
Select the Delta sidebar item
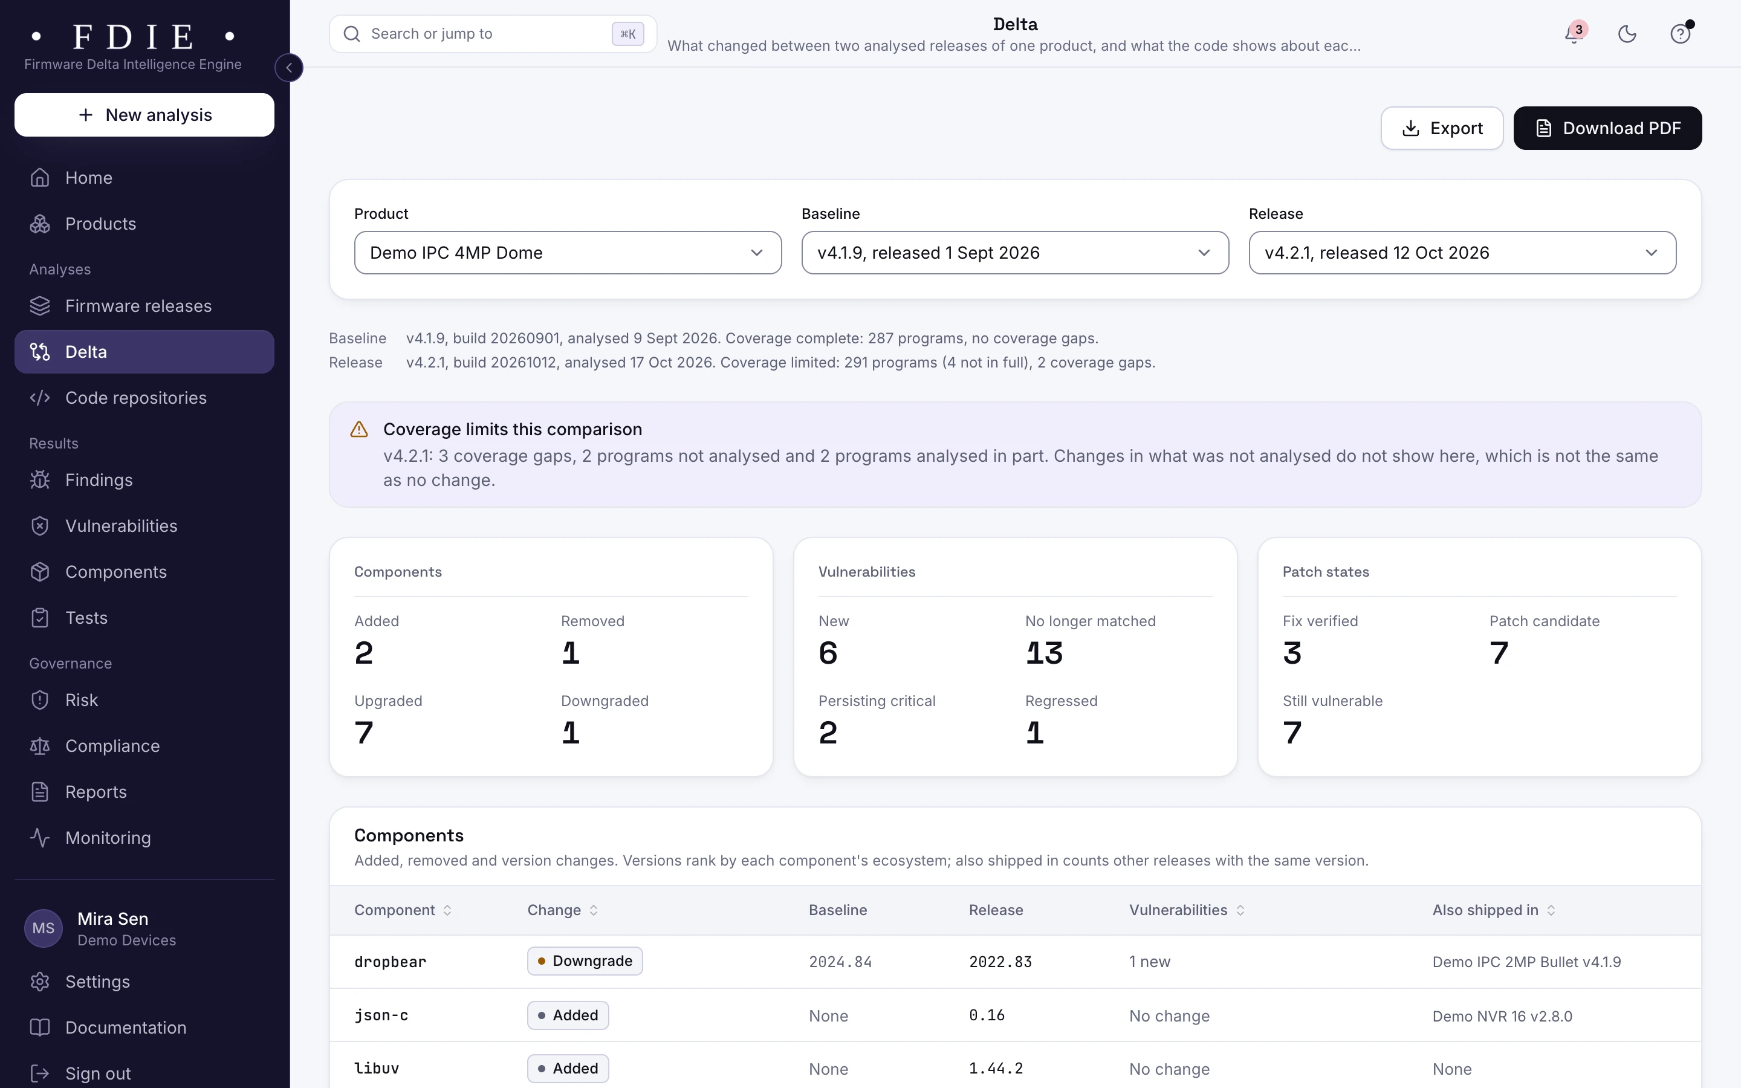(144, 352)
